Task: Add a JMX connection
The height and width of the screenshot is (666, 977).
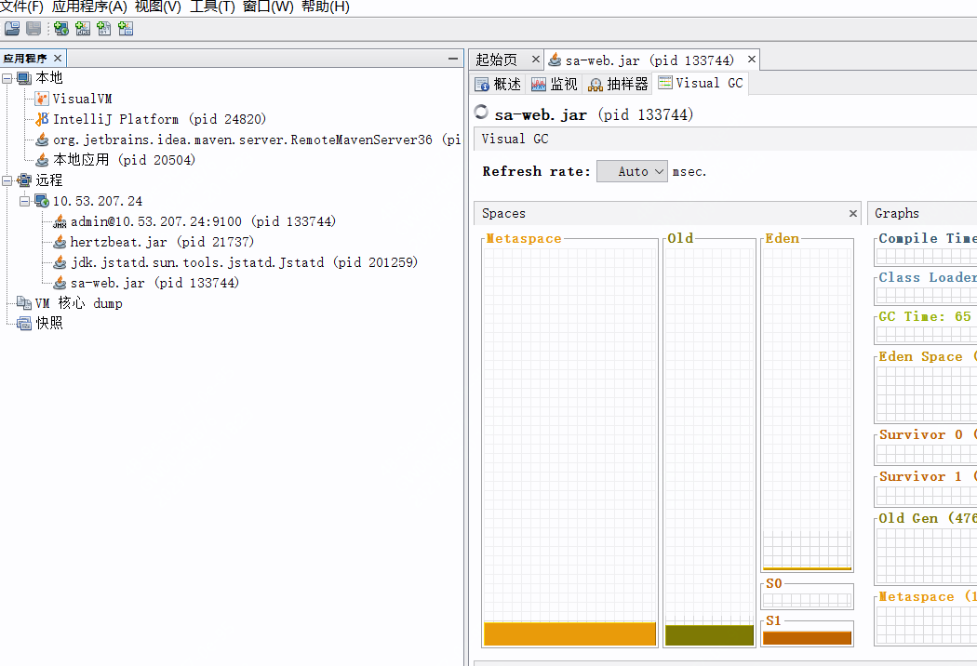Action: pos(83,28)
